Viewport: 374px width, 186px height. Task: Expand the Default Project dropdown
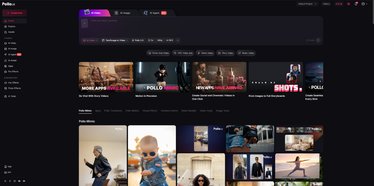[x=307, y=4]
